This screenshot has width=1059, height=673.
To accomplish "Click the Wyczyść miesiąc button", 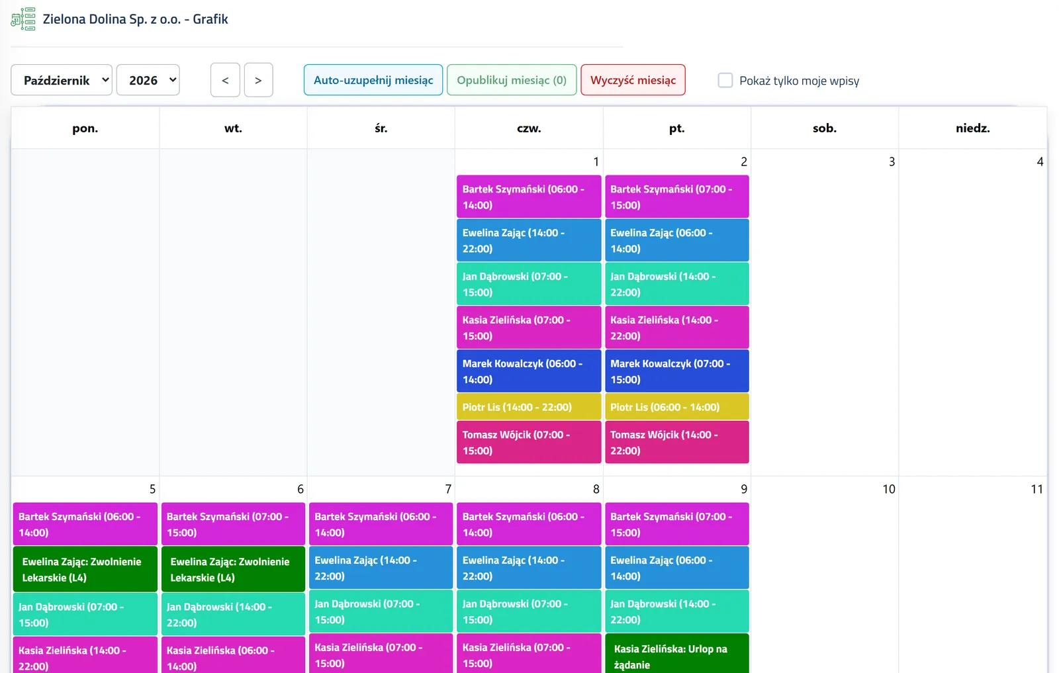I will click(633, 80).
